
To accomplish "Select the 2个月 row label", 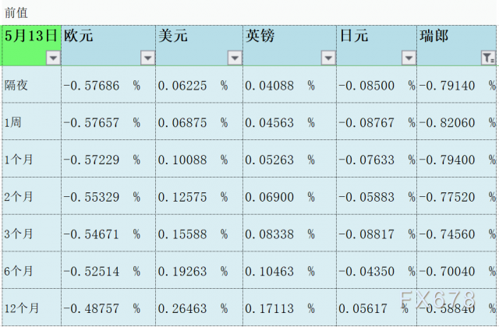I will [31, 195].
